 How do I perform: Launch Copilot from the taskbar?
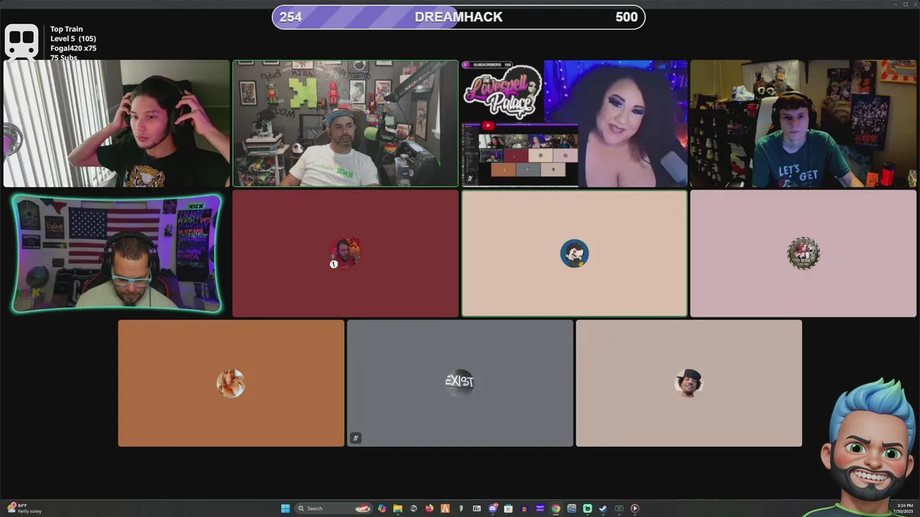pyautogui.click(x=382, y=508)
